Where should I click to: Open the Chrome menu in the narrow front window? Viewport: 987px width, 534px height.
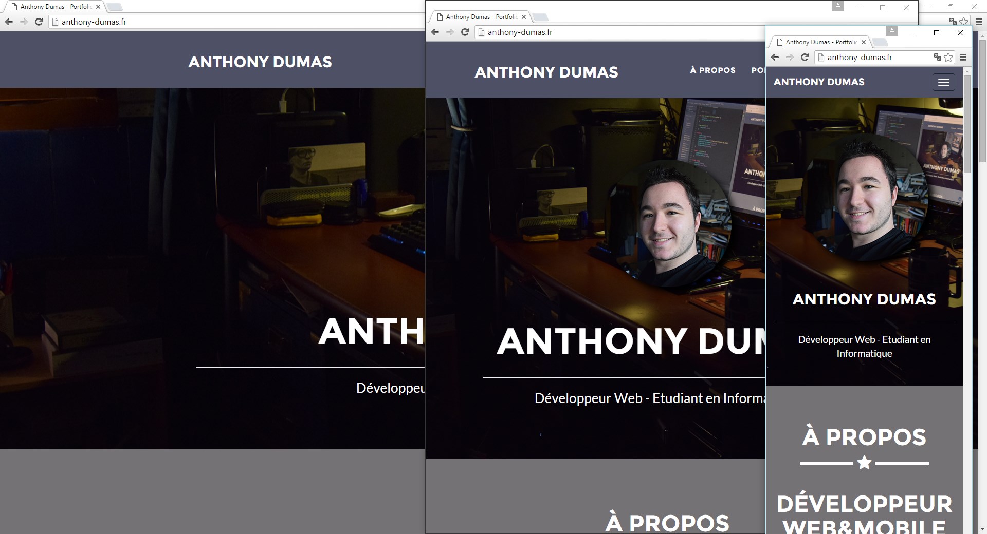point(963,58)
